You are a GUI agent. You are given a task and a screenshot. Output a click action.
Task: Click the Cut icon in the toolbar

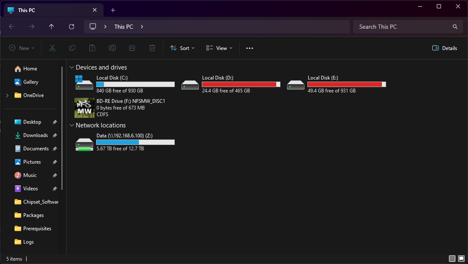coord(52,48)
